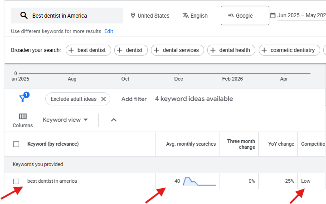
Task: Click the search magnifier icon
Action: click(24, 15)
